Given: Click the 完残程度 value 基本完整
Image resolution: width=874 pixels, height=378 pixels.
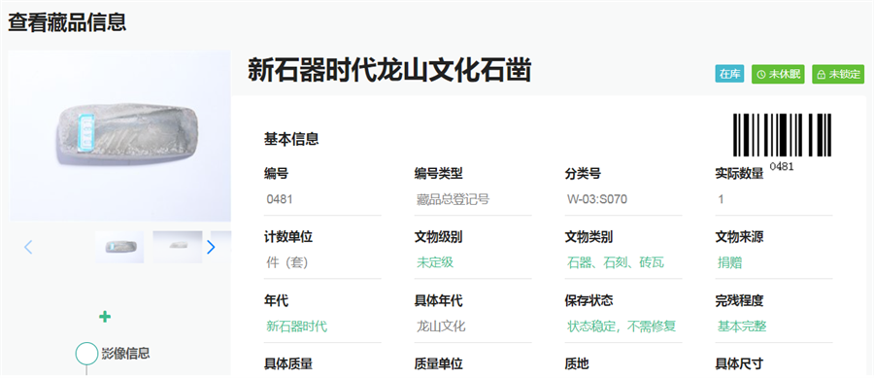Looking at the screenshot, I should click(742, 326).
